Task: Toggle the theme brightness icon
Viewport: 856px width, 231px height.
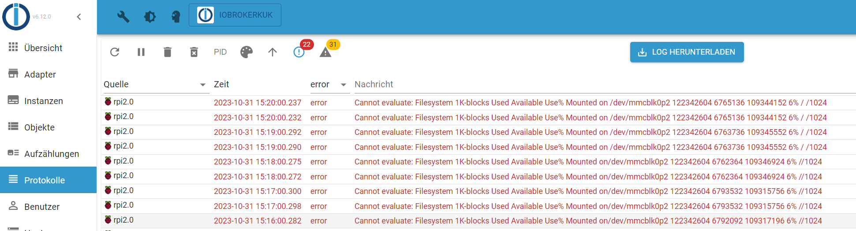Action: (150, 17)
